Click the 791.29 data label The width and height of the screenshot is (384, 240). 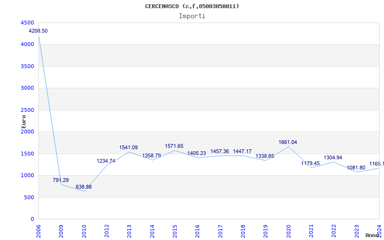click(61, 180)
